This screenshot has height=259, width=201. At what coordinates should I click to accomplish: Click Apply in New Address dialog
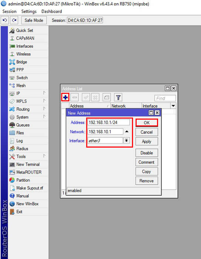(147, 141)
